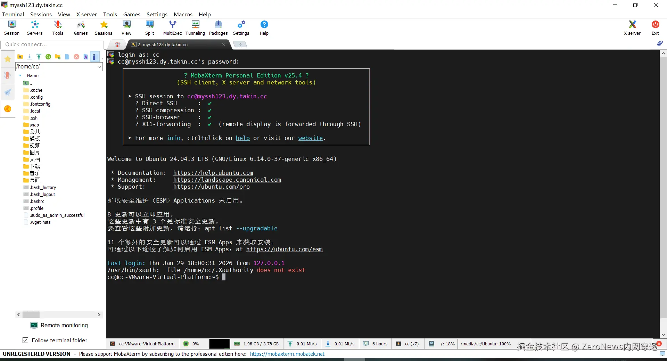Click the Servers toolbar icon
Viewport: 667px width, 361px height.
[35, 28]
